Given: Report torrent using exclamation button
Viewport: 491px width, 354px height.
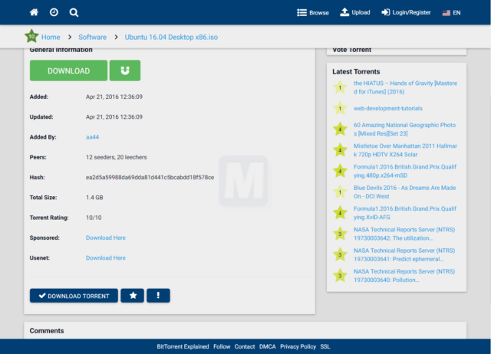Looking at the screenshot, I should pyautogui.click(x=159, y=296).
